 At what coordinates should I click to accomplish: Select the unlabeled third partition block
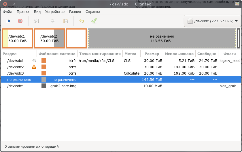[x=76, y=38]
